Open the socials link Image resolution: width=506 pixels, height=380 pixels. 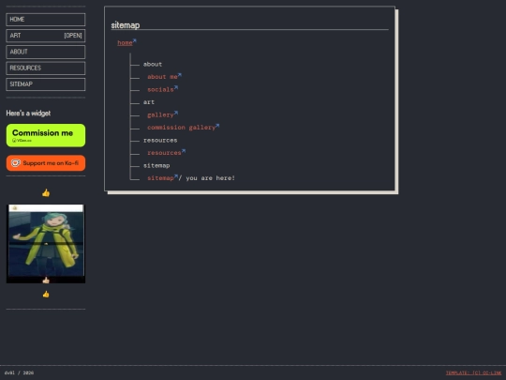160,89
